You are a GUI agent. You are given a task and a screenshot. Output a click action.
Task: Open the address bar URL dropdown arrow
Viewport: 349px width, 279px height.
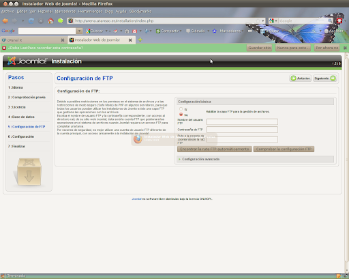click(x=263, y=20)
